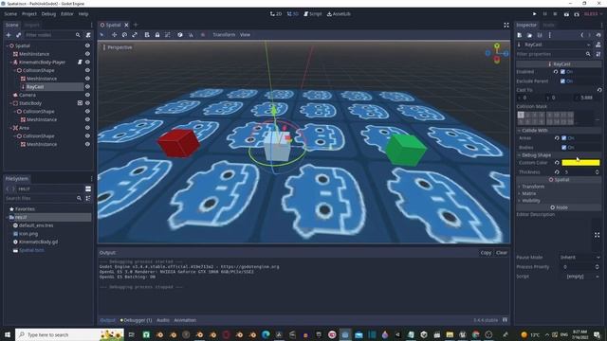The width and height of the screenshot is (607, 341).
Task: Open the Scene menu
Action: [10, 14]
